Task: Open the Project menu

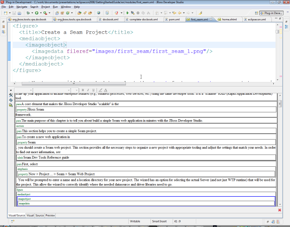Action: pyautogui.click(x=45, y=7)
